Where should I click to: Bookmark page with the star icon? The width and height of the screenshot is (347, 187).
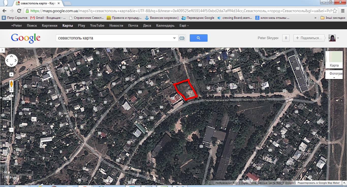coord(335,11)
